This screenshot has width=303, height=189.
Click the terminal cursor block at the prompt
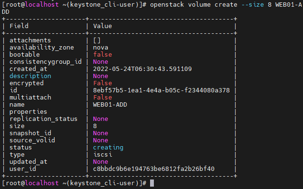click(x=152, y=183)
